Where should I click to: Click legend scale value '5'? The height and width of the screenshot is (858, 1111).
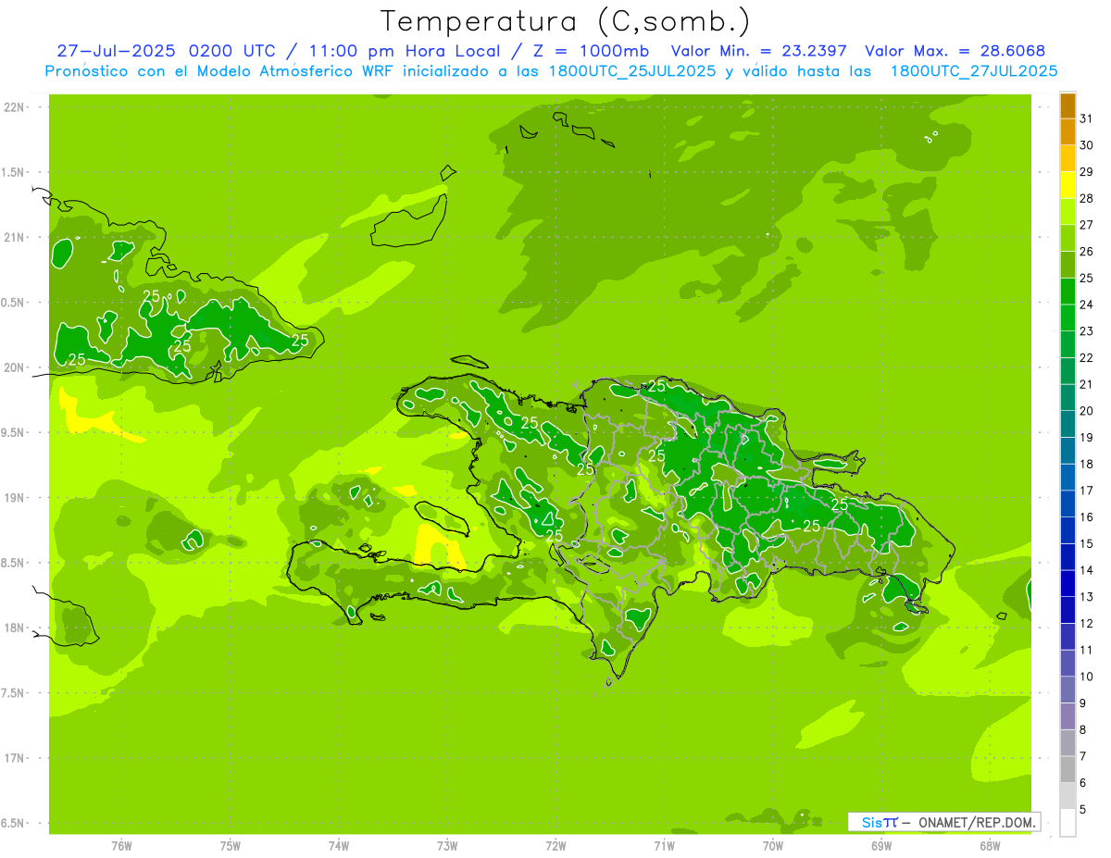click(x=1082, y=810)
